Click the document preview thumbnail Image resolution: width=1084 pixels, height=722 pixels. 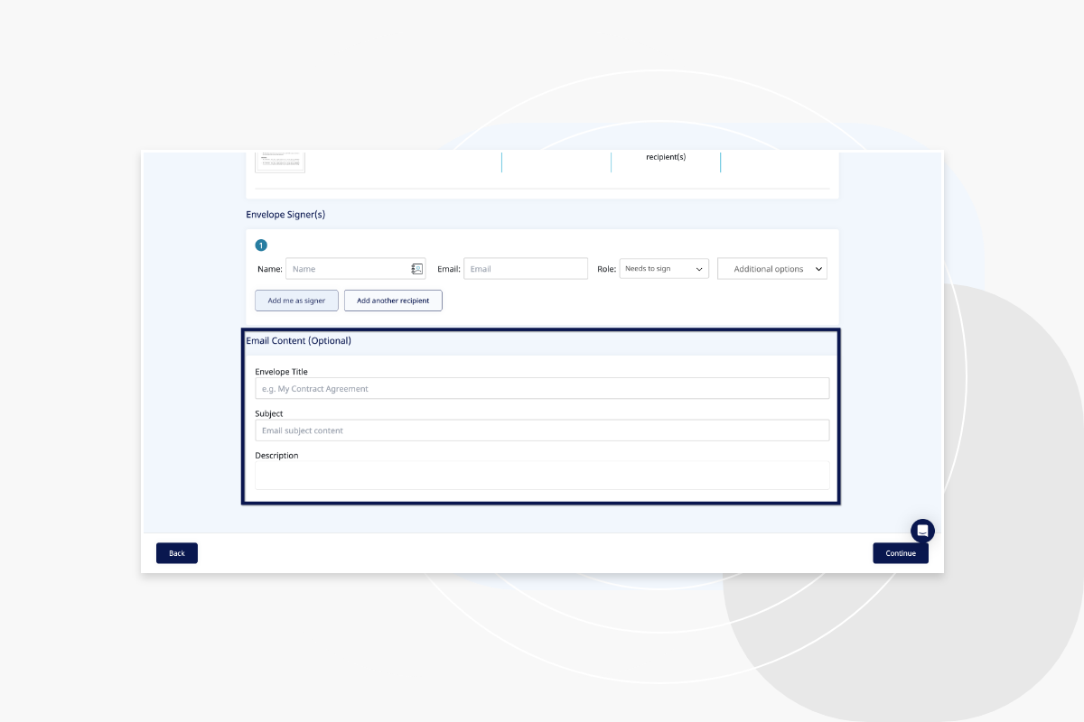pyautogui.click(x=280, y=161)
